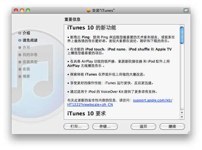The height and width of the screenshot is (150, 202).
Task: Click the Ping feature bullet paragraph
Action: coord(121,39)
